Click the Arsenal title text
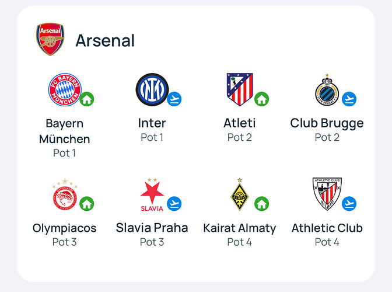 pos(105,40)
